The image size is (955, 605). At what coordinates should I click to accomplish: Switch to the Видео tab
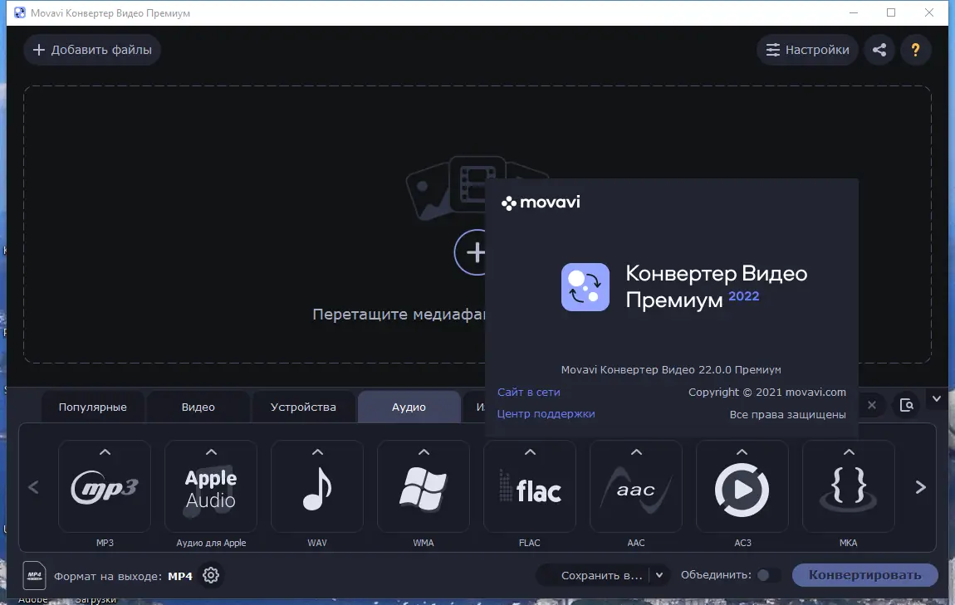198,407
